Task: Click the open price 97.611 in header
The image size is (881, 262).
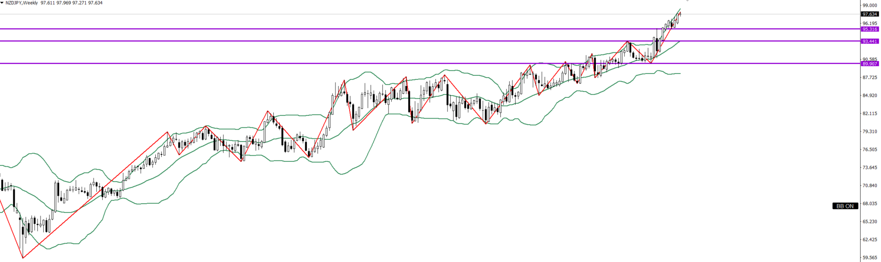Action: click(x=48, y=3)
